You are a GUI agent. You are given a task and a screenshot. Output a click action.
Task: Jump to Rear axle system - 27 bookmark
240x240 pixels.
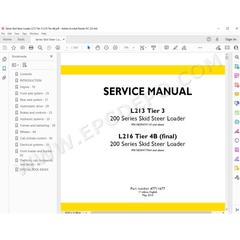(x=34, y=100)
